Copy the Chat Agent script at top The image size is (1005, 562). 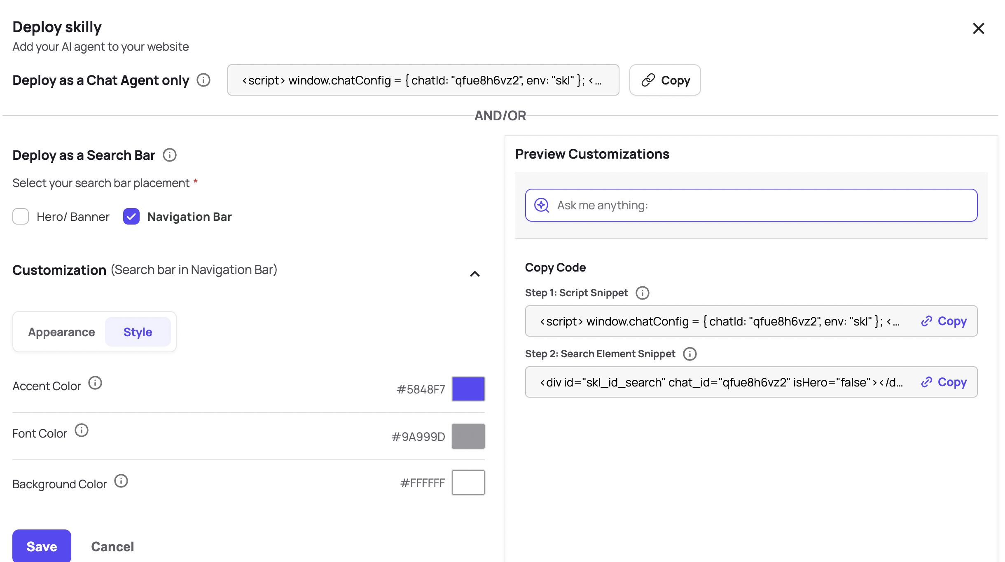tap(665, 80)
